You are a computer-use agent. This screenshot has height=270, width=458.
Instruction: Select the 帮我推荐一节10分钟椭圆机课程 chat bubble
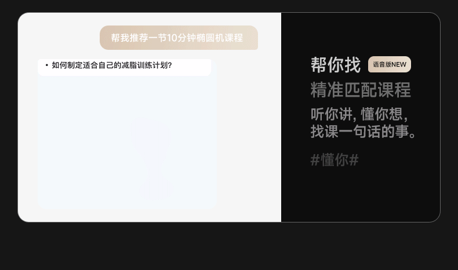pyautogui.click(x=179, y=38)
